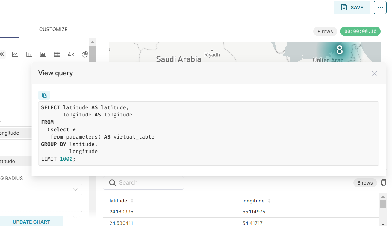Copy the SQL query to clipboard
Viewport: 392px width, 226px height.
[x=44, y=95]
